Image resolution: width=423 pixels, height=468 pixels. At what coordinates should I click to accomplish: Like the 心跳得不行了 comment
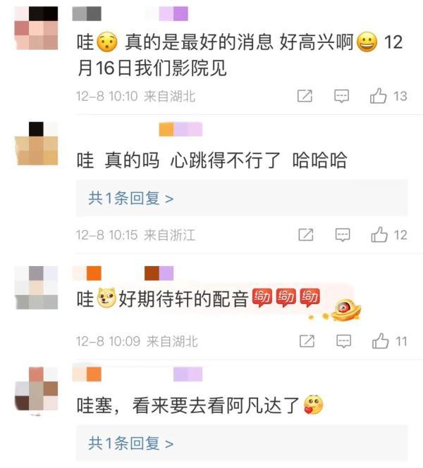click(379, 234)
